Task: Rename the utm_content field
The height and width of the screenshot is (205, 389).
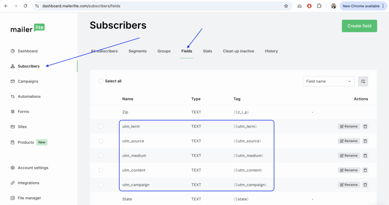Action: (349, 170)
